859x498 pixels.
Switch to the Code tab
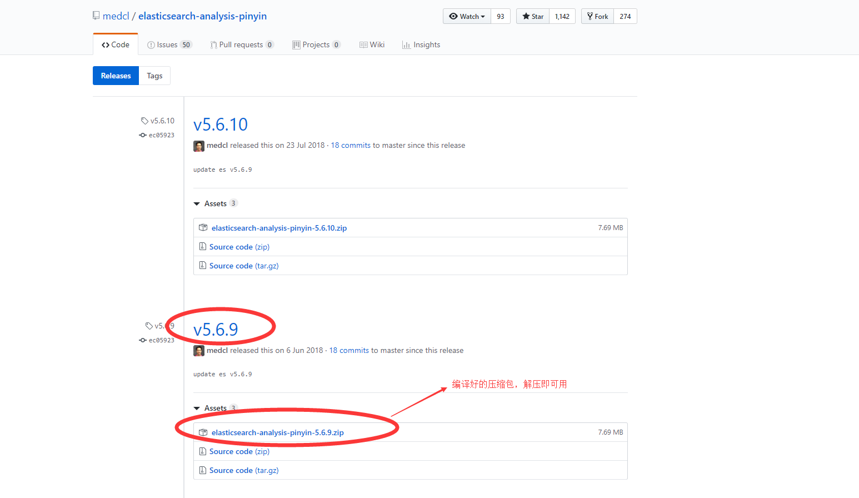pyautogui.click(x=116, y=44)
